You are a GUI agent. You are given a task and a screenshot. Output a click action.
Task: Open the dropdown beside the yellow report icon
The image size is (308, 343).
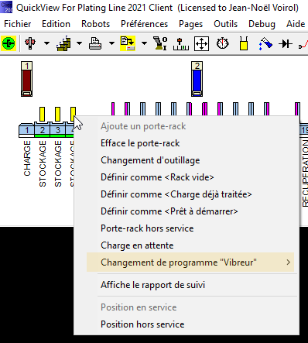[144, 43]
